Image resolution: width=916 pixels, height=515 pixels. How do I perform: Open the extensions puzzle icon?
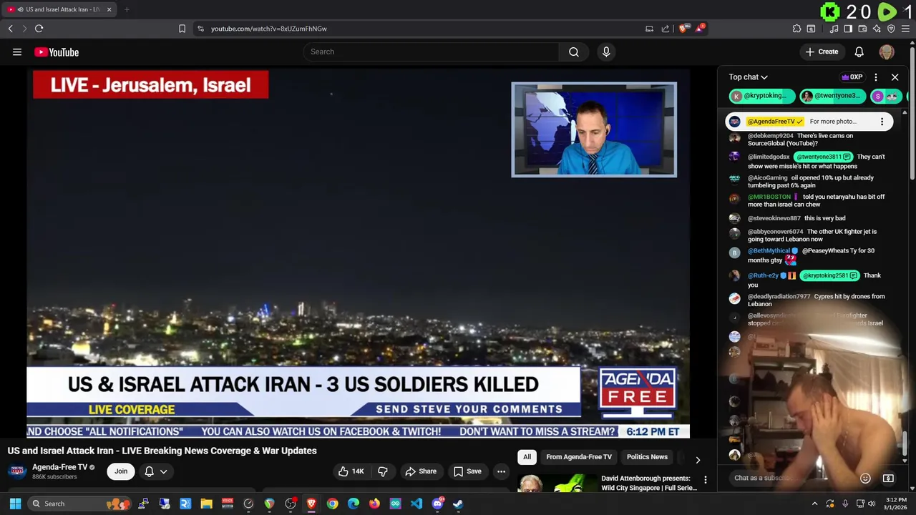pos(796,29)
